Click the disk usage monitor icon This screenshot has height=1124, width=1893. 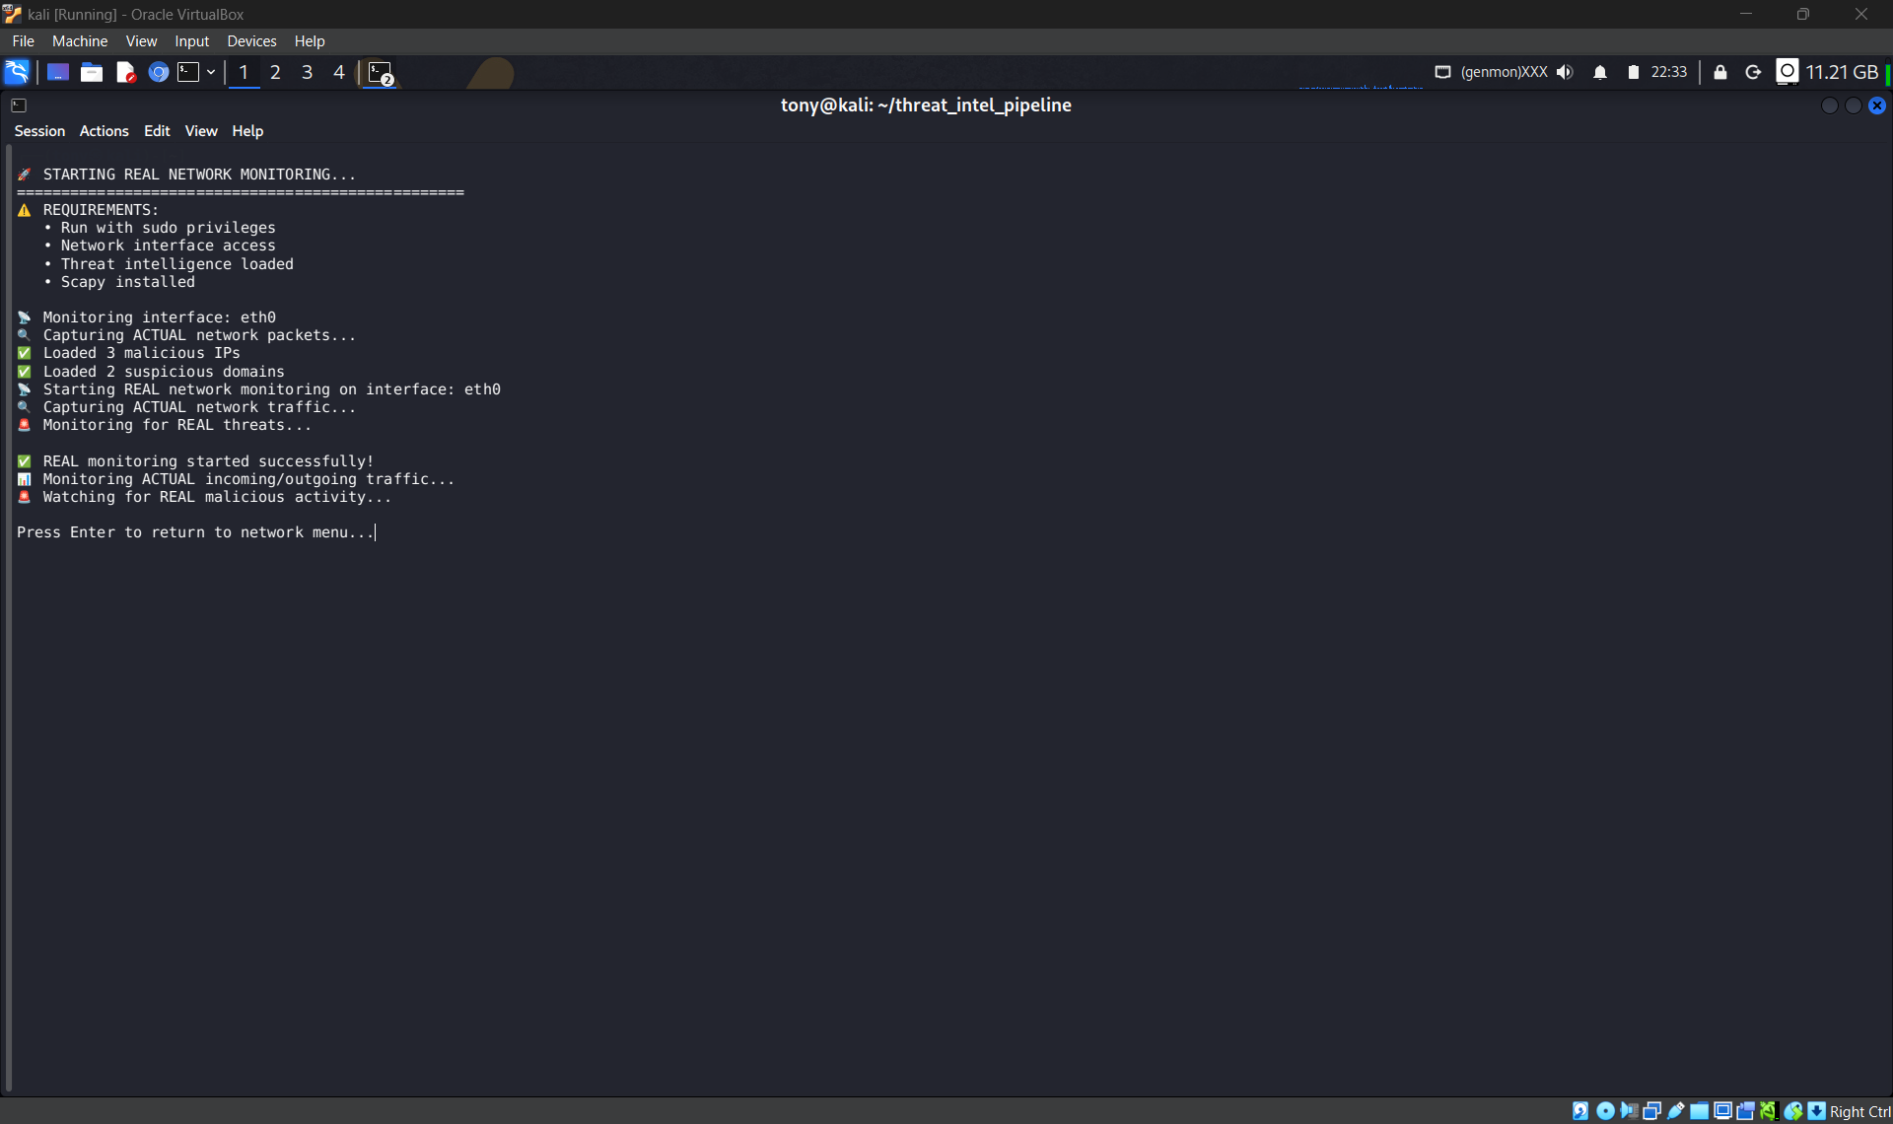(x=1788, y=72)
